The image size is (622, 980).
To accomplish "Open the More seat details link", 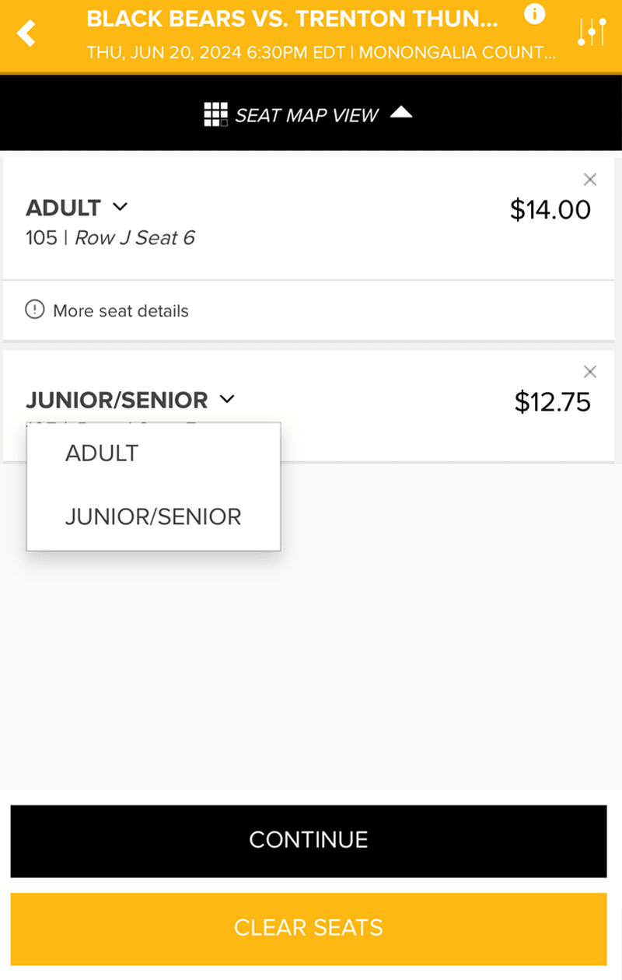I will [121, 311].
